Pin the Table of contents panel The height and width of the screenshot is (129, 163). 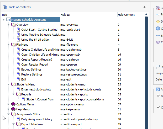click(144, 7)
